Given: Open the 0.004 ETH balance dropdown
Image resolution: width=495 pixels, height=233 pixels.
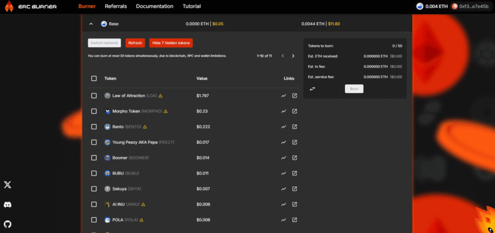Looking at the screenshot, I should click(432, 6).
